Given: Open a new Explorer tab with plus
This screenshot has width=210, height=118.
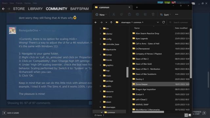Looking at the screenshot, I should [x=137, y=7].
